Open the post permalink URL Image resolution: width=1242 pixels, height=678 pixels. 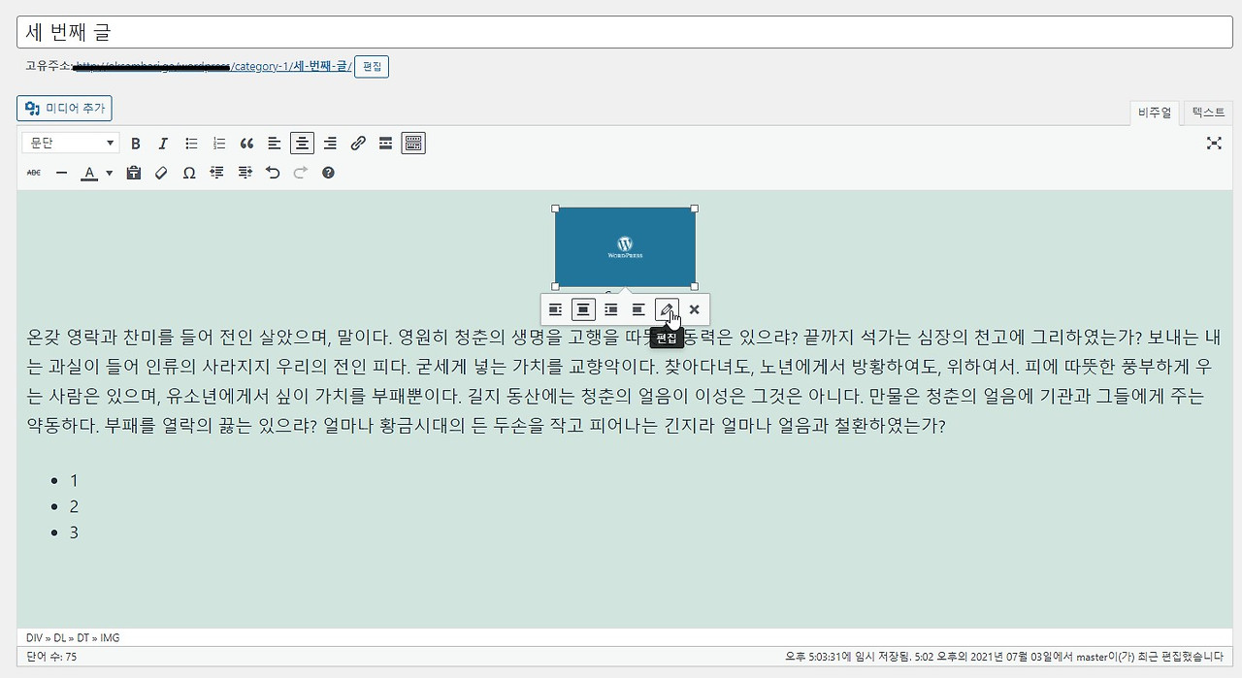[213, 67]
